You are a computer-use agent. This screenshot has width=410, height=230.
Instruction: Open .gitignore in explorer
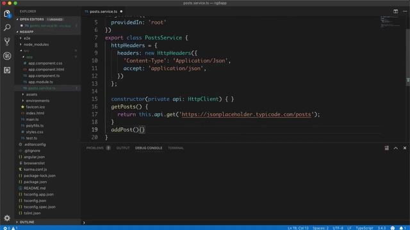pos(32,151)
